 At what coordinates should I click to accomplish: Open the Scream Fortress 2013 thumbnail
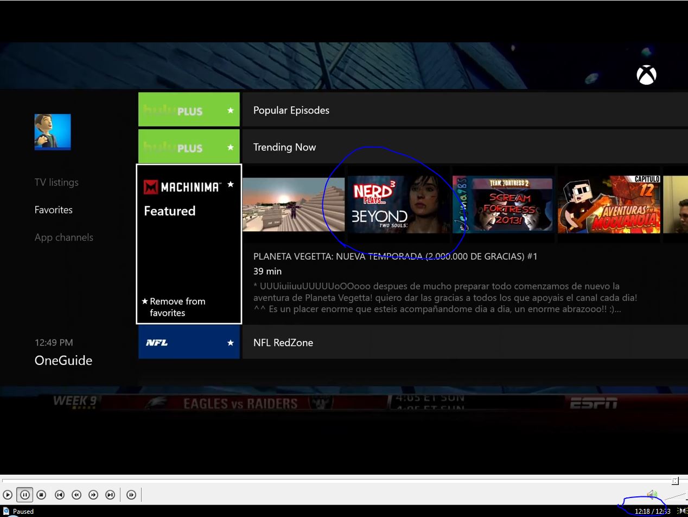coord(502,204)
